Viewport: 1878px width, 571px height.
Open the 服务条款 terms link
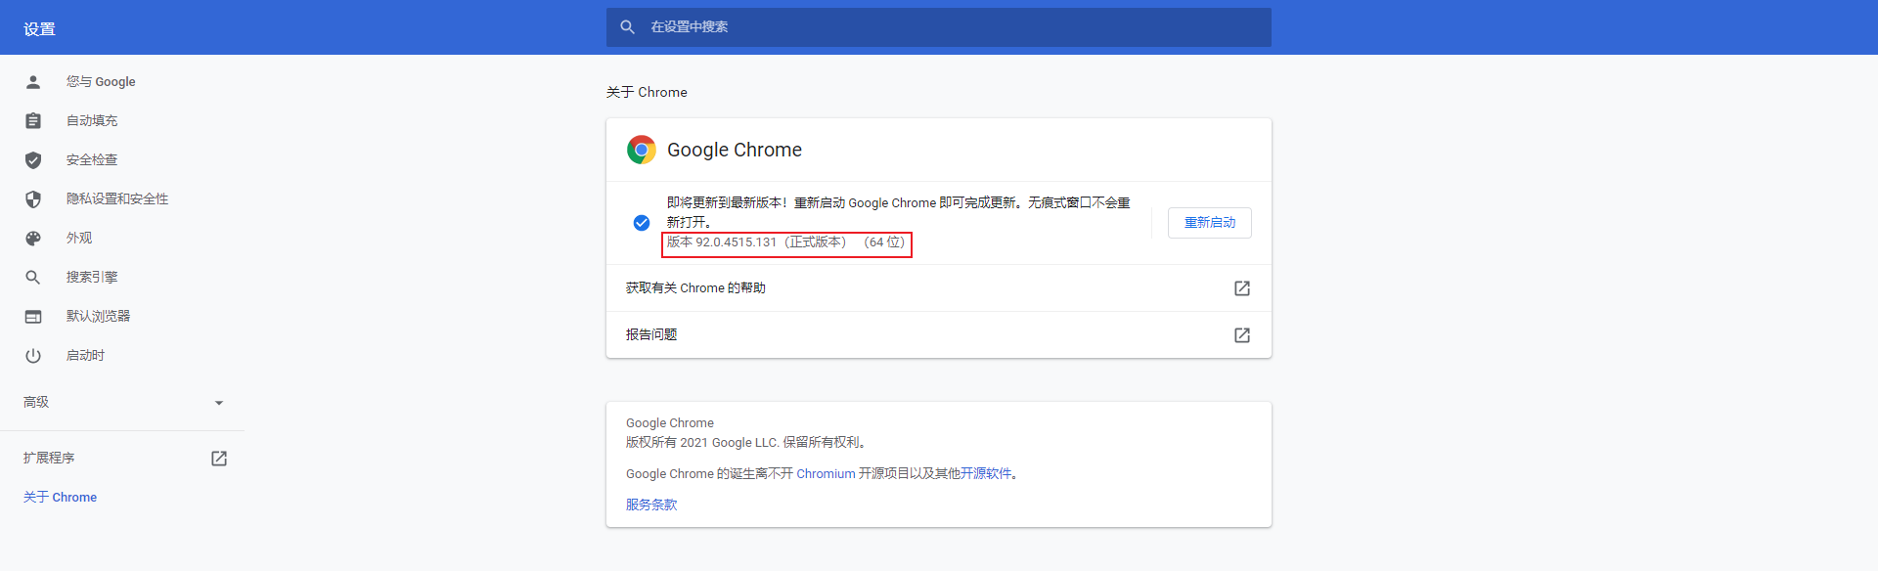(651, 505)
